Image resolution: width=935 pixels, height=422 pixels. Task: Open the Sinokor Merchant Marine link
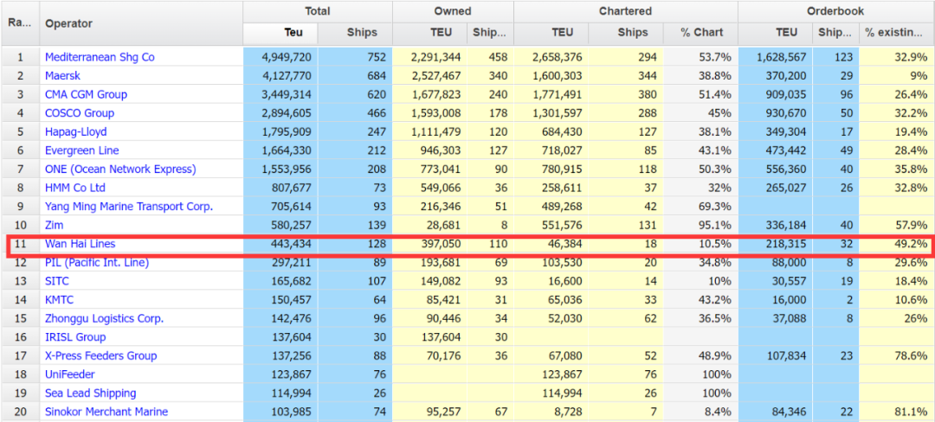pos(106,412)
